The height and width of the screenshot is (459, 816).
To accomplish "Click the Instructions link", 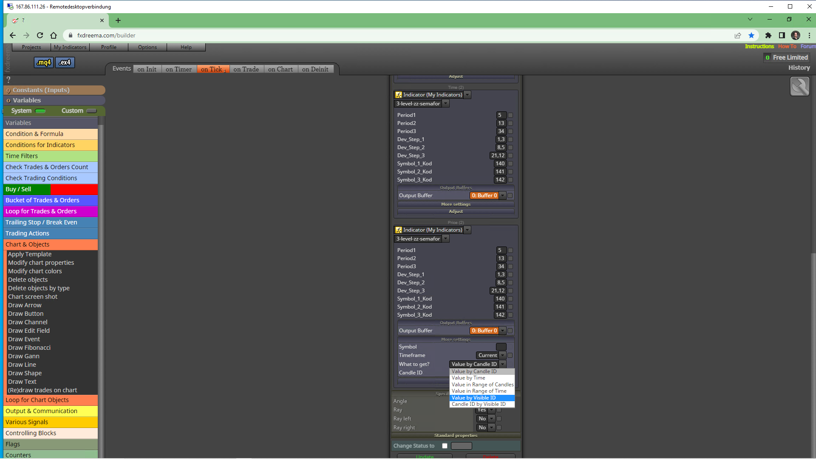I will [759, 46].
